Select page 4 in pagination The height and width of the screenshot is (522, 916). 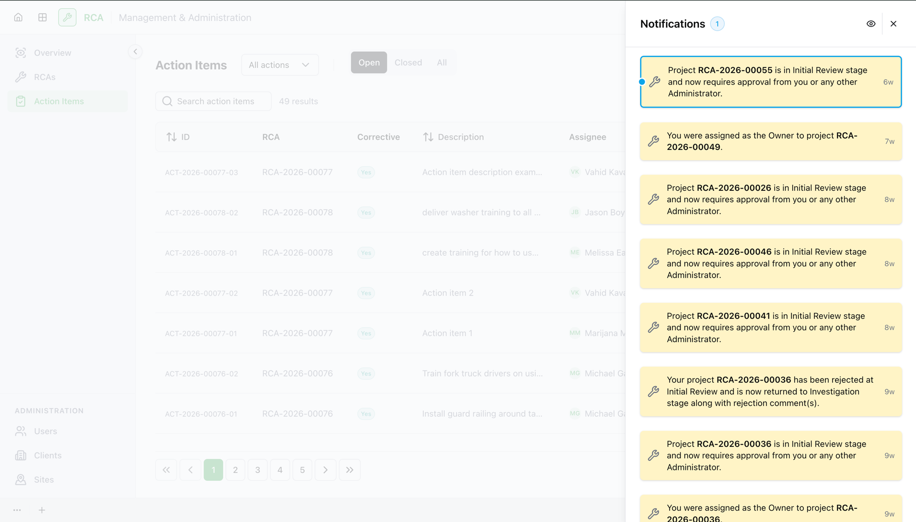point(280,470)
